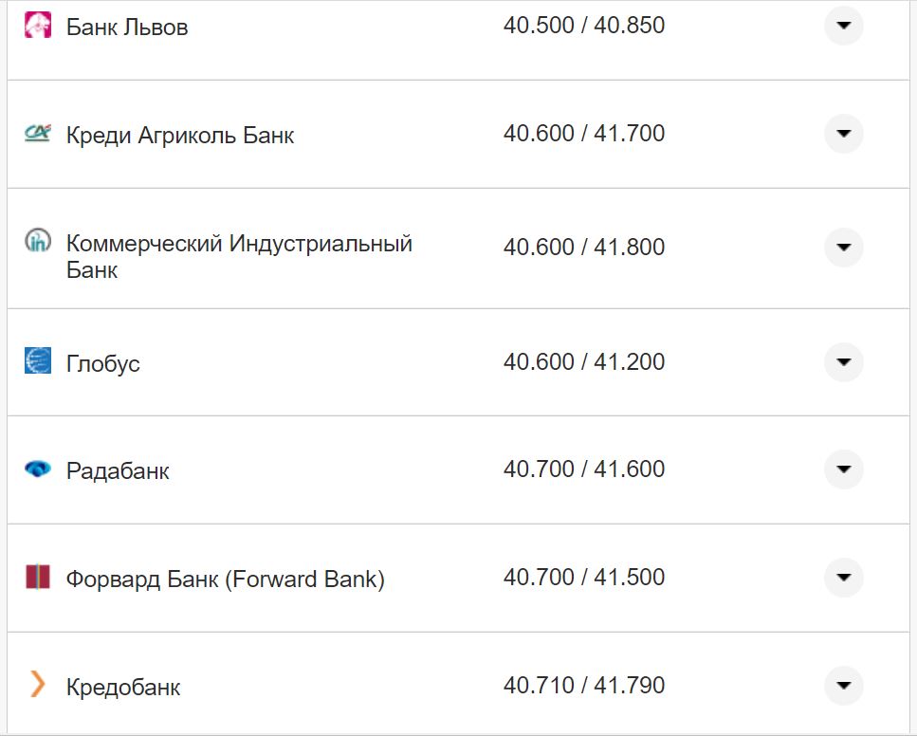
Task: Click the rate 40.710 / 41.790 for Кредобанк
Action: coord(585,685)
